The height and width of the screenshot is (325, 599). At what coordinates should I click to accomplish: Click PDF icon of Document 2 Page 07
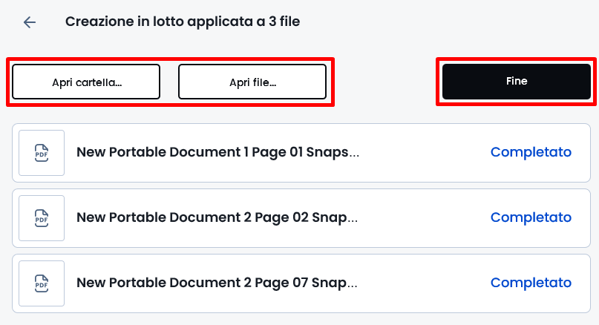coord(42,283)
